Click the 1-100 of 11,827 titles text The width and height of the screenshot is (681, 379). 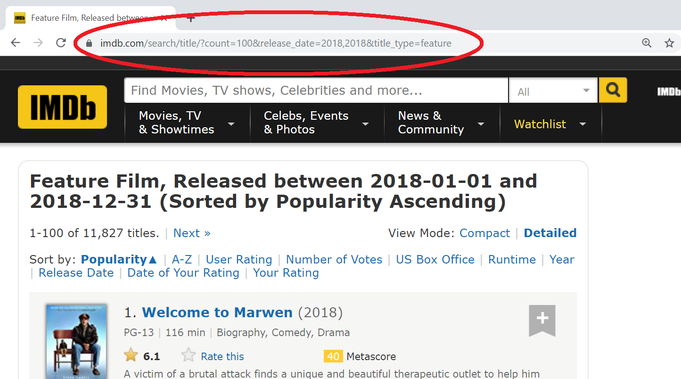click(94, 233)
